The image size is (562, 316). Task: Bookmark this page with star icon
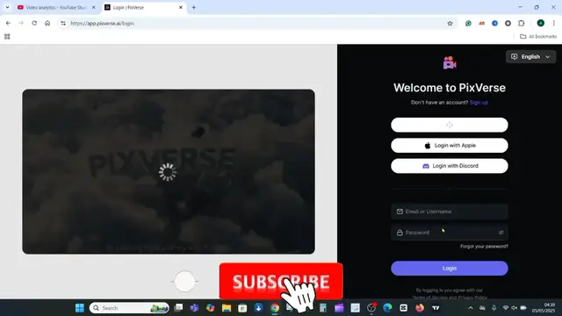click(450, 24)
